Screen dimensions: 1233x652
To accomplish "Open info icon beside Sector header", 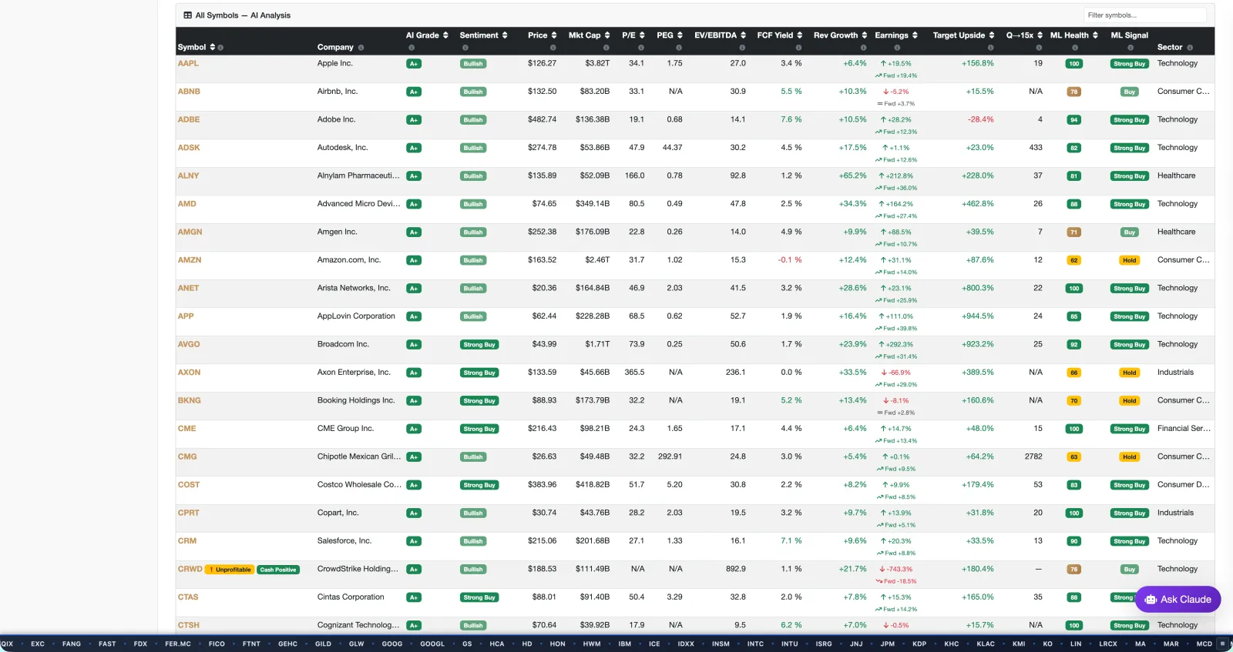I will pos(1190,48).
